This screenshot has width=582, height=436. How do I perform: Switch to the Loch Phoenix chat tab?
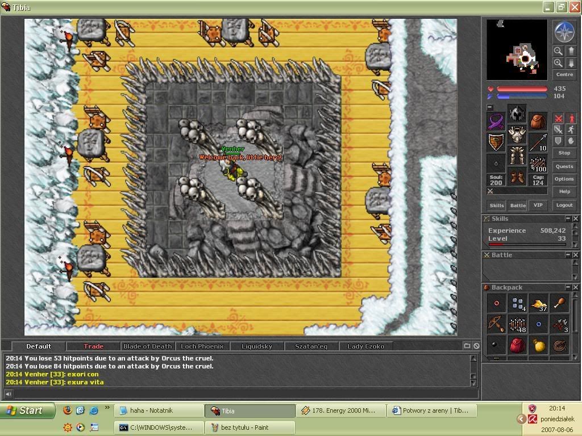[x=202, y=346]
